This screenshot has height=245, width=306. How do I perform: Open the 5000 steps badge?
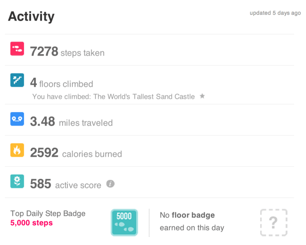point(124,222)
